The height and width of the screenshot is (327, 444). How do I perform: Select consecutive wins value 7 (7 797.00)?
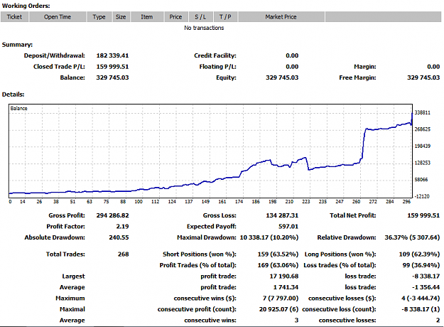click(281, 299)
